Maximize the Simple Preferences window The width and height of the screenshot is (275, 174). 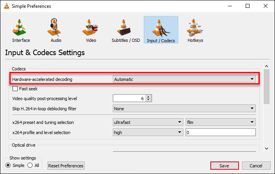[x=248, y=6]
